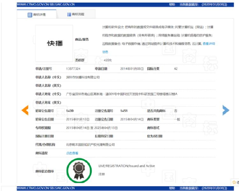Open the 商标详情 tab

[x=37, y=14]
